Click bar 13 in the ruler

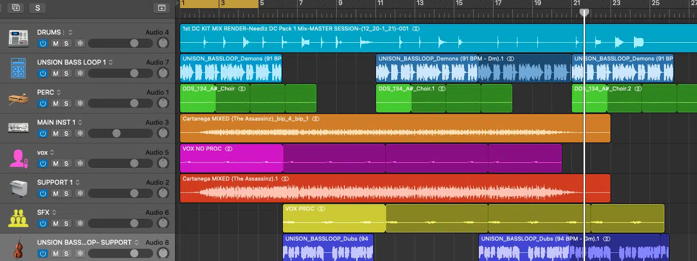point(420,4)
